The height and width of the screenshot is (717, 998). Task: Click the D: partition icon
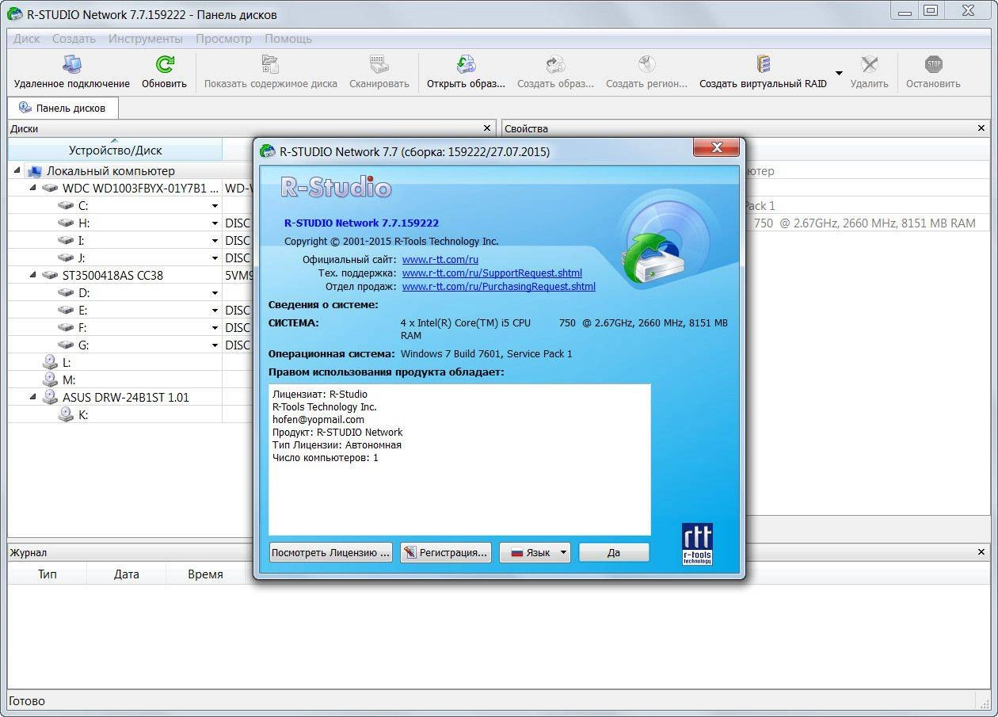[x=66, y=293]
